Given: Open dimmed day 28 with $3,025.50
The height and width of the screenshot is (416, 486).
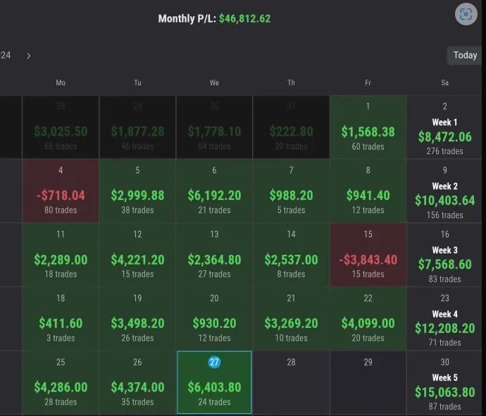Looking at the screenshot, I should 61,127.
